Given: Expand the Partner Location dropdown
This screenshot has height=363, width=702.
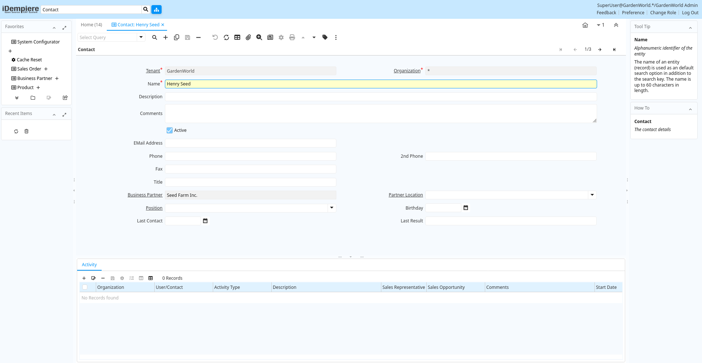Looking at the screenshot, I should click(592, 195).
